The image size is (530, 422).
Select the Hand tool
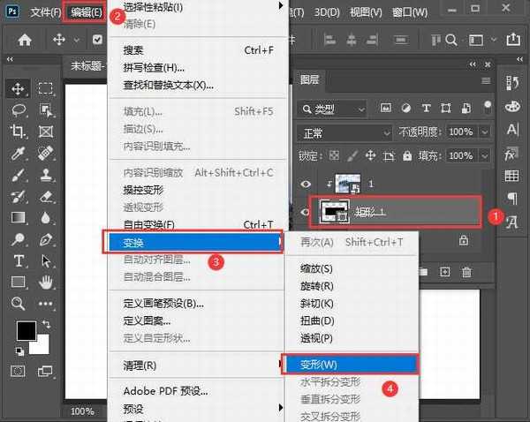click(x=46, y=282)
